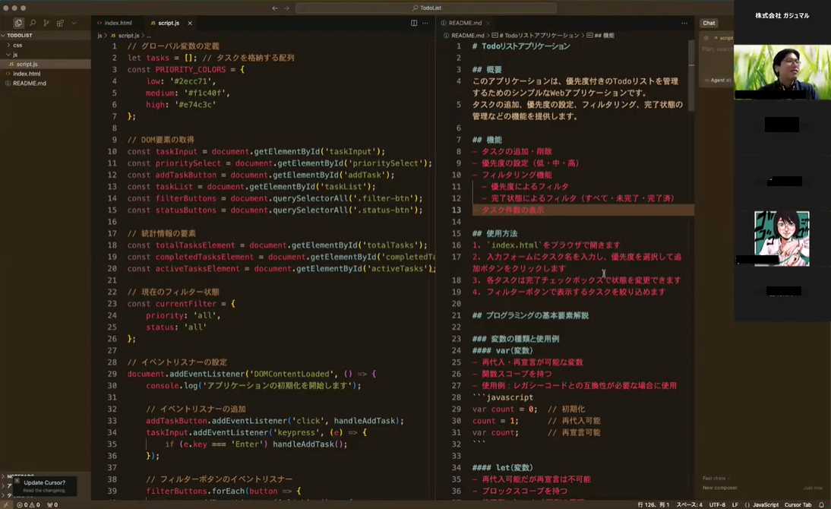831x509 pixels.
Task: Open Cursor Tab status bar item
Action: 798,504
